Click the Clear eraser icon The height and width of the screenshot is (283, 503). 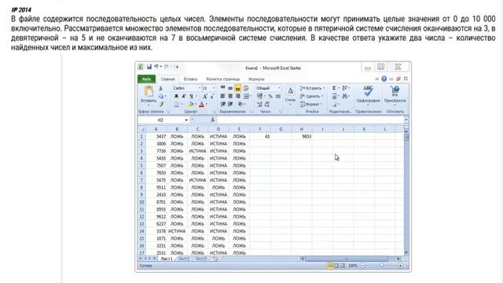point(335,105)
